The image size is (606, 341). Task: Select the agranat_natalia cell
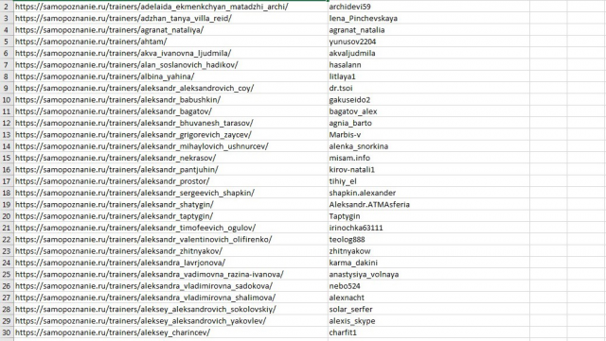(x=429, y=29)
